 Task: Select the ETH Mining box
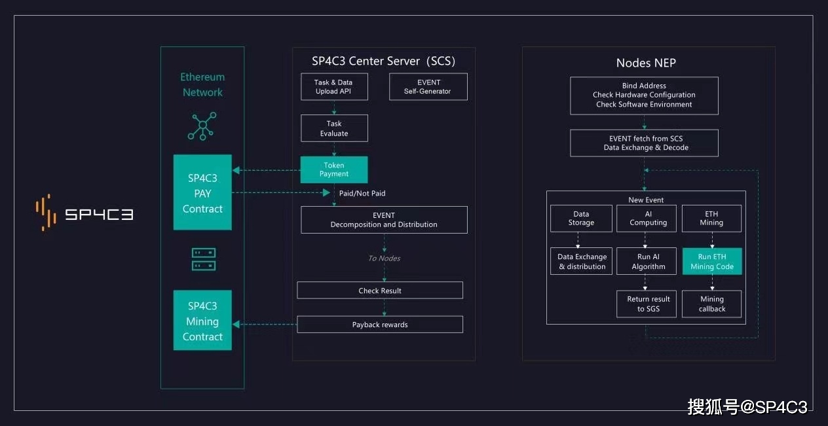[711, 219]
